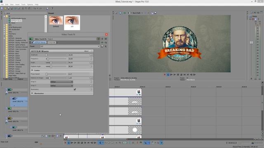This screenshot has height=148, width=264.
Task: Click the Open project folder icon
Action: pyautogui.click(x=5, y=8)
